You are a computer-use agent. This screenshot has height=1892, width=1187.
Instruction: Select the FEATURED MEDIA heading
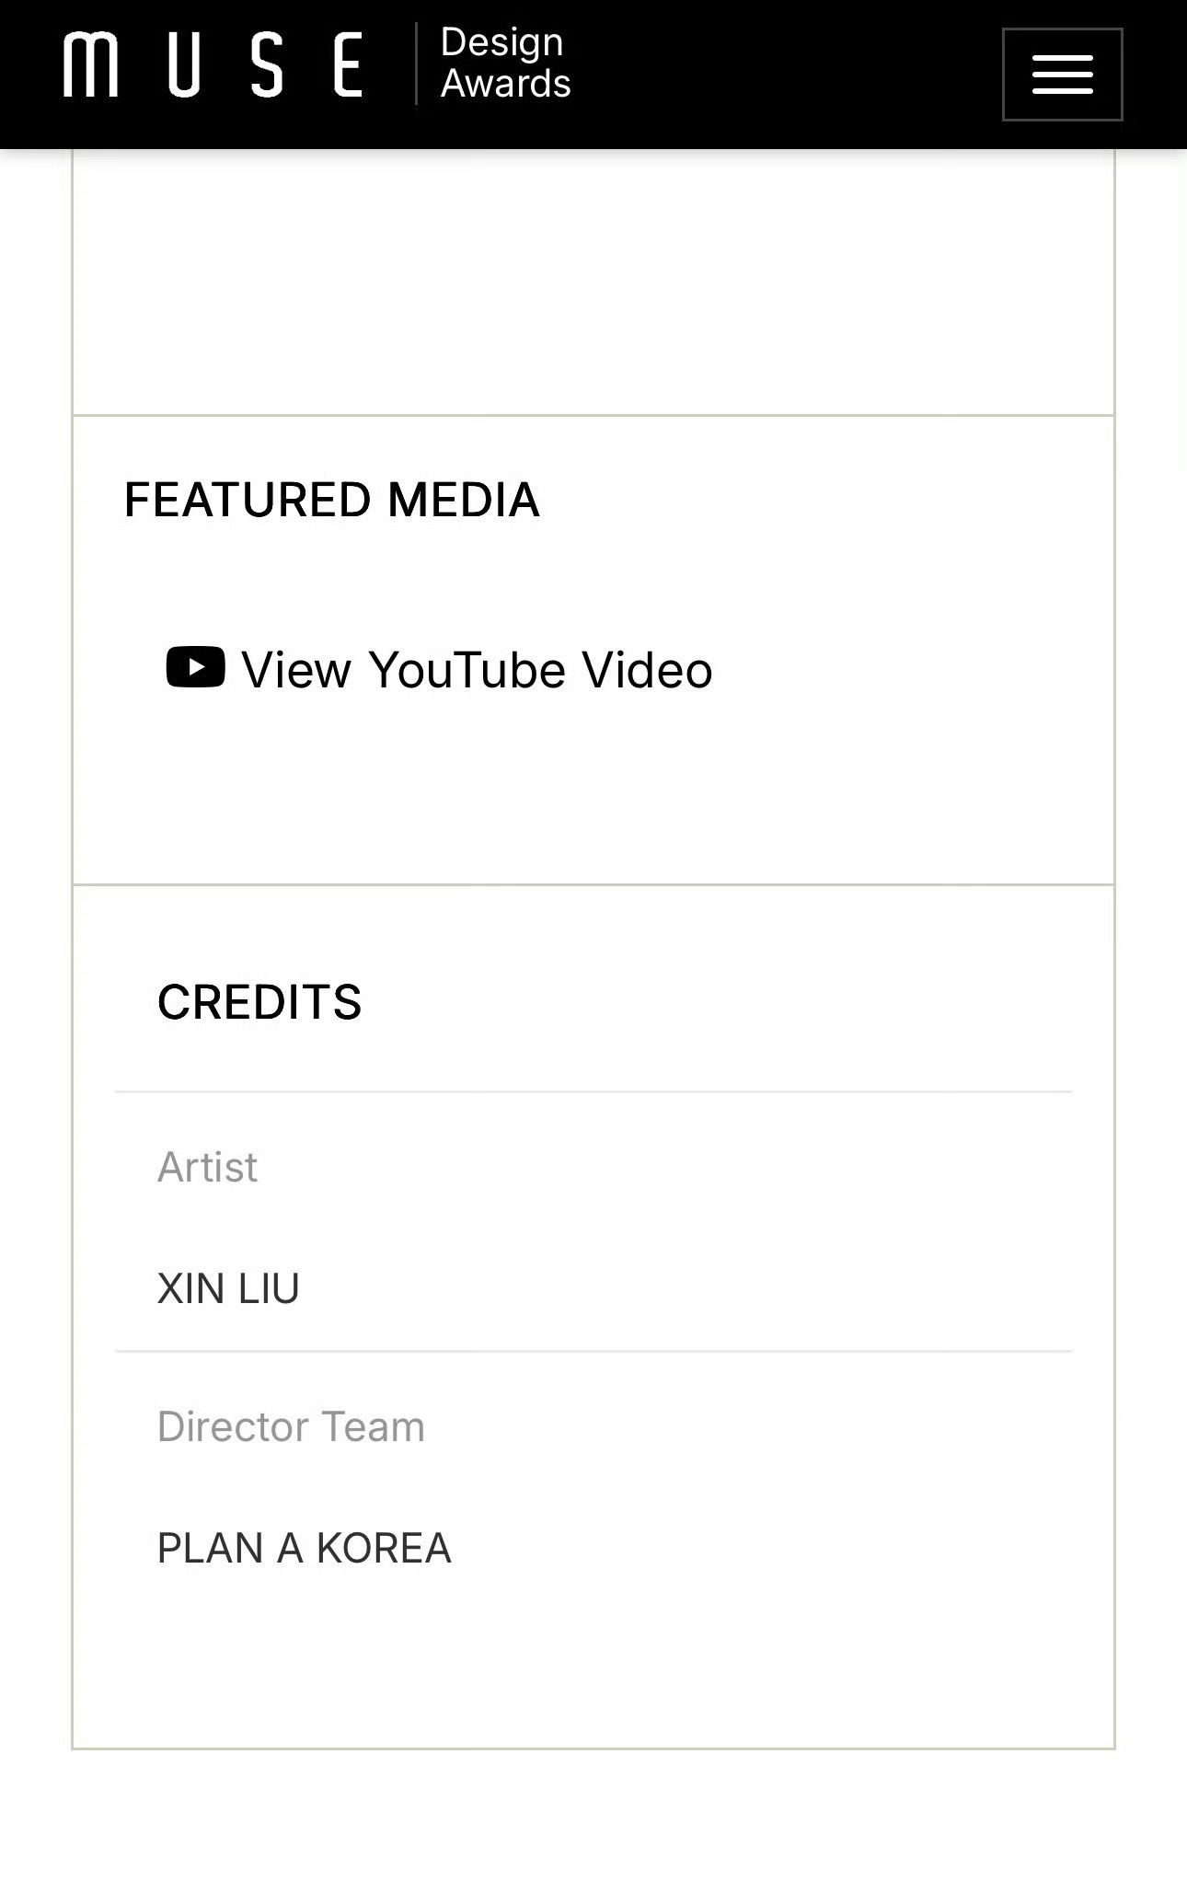[331, 500]
